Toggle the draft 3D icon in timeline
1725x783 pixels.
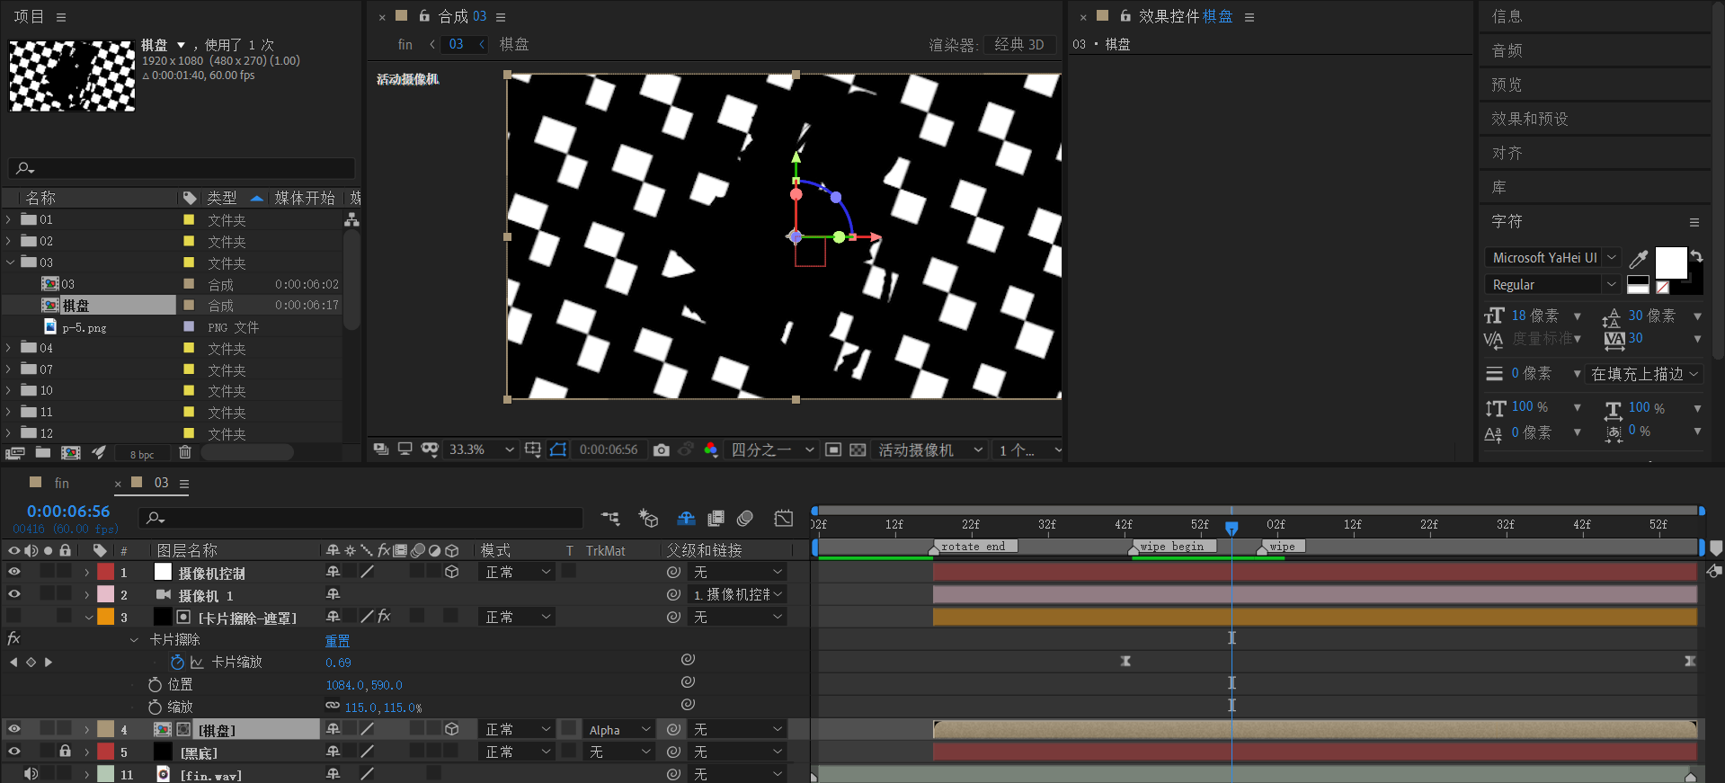(648, 518)
